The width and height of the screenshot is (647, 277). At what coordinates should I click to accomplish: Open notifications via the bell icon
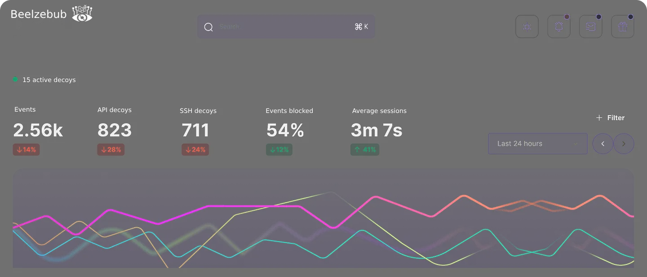pyautogui.click(x=558, y=26)
